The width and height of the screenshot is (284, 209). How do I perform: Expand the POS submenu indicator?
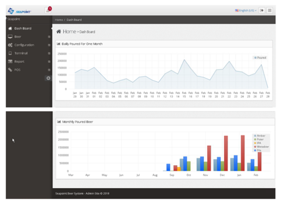pyautogui.click(x=49, y=70)
